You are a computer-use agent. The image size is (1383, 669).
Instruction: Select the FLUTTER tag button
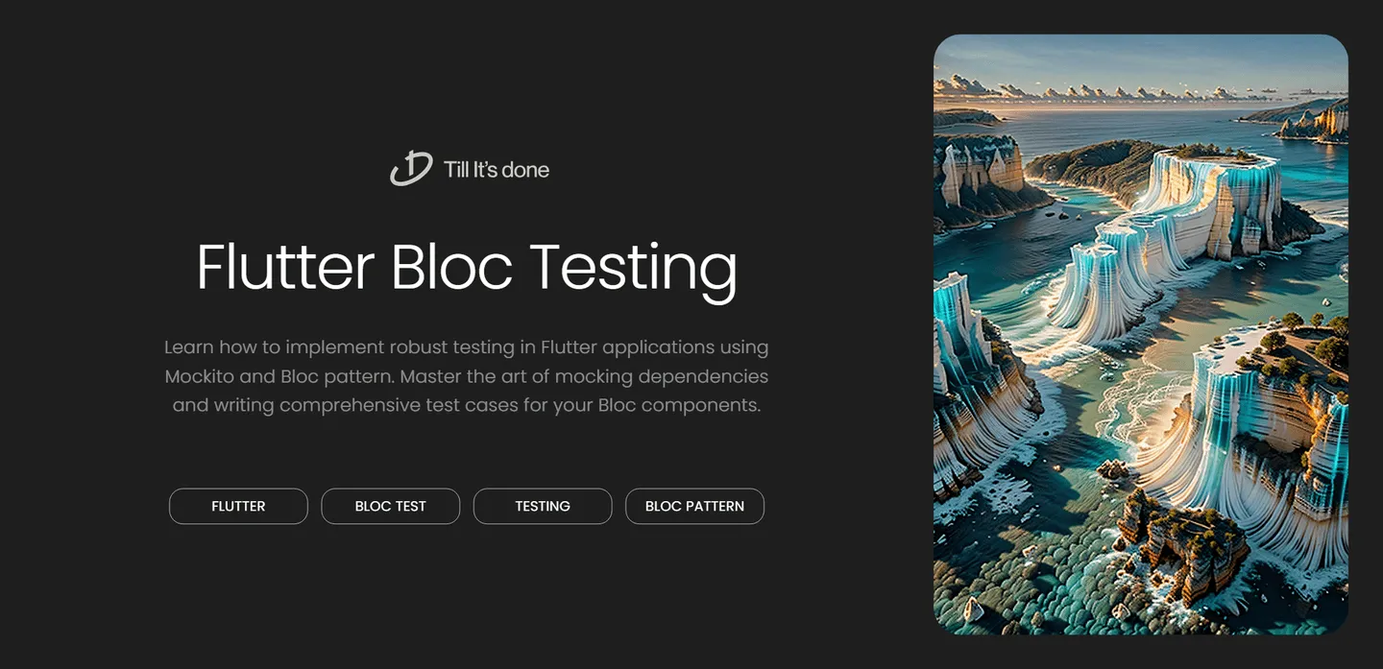[x=238, y=506]
